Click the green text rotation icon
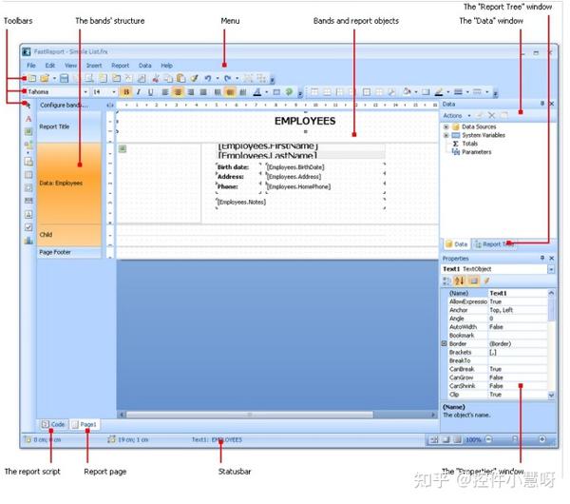Image resolution: width=570 pixels, height=504 pixels. click(289, 92)
